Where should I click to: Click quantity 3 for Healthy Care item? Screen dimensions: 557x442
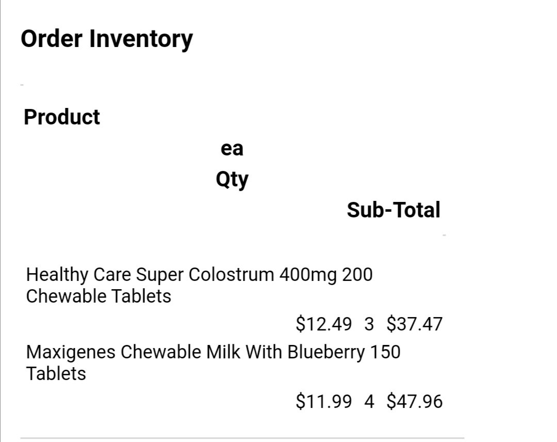[369, 324]
